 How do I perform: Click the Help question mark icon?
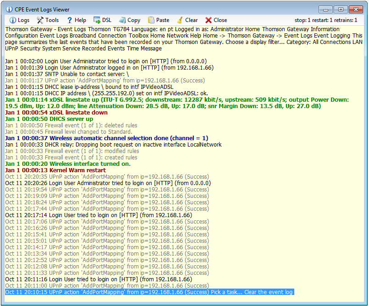pos(70,20)
